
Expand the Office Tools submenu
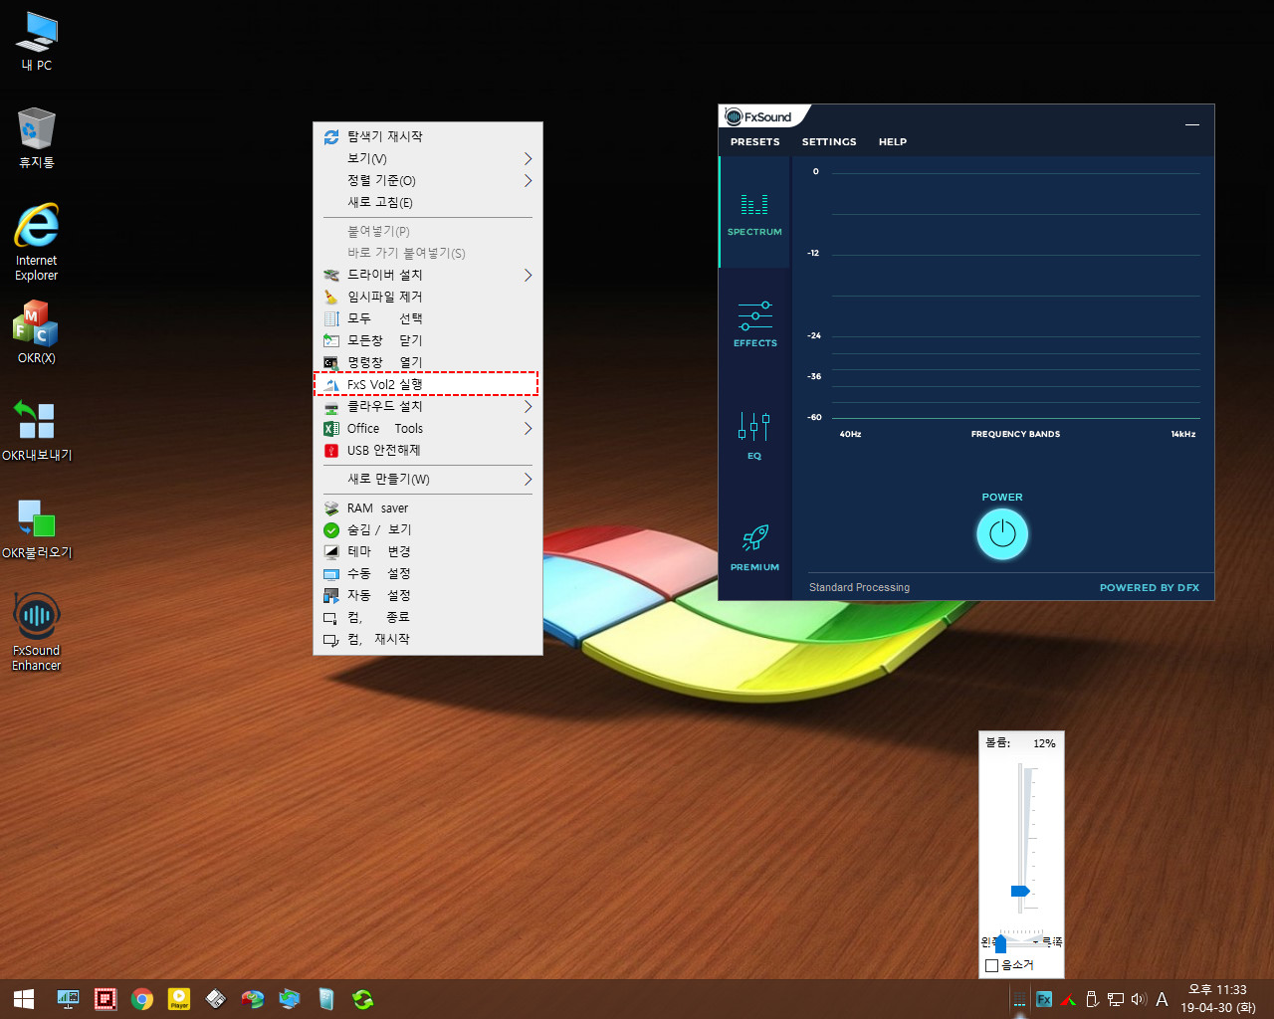(428, 428)
